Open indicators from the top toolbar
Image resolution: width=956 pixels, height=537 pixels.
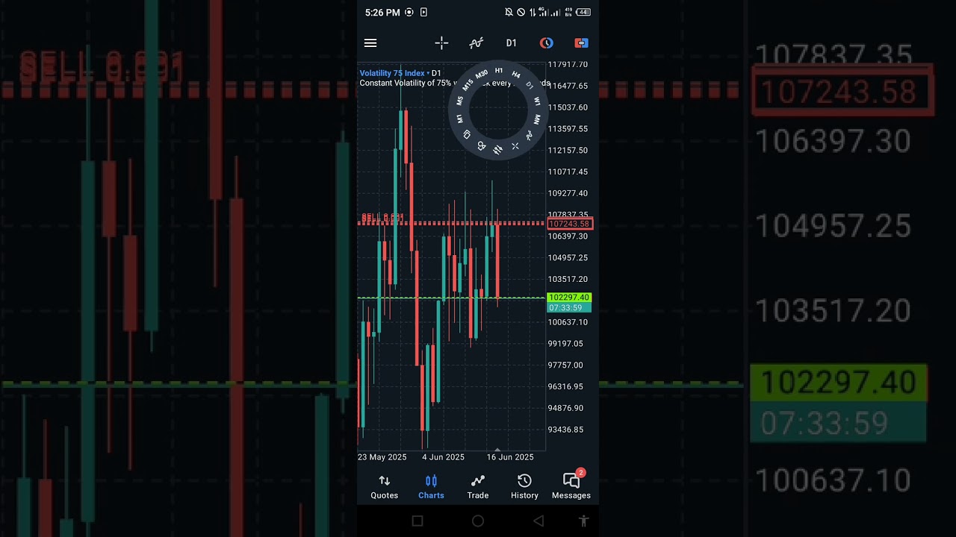coord(476,43)
